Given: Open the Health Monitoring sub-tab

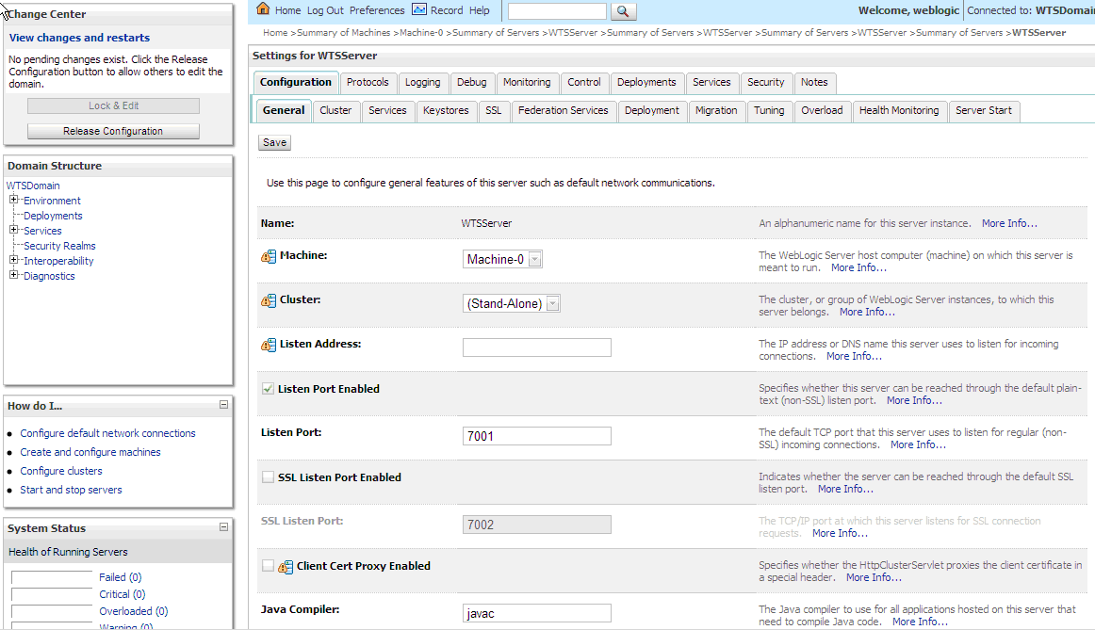Looking at the screenshot, I should [x=899, y=111].
